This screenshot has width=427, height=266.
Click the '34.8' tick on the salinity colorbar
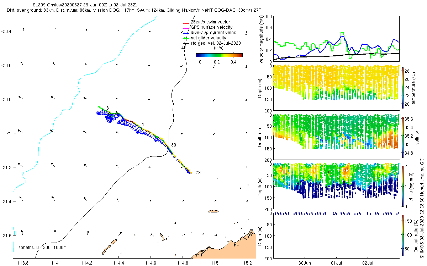pyautogui.click(x=409, y=153)
